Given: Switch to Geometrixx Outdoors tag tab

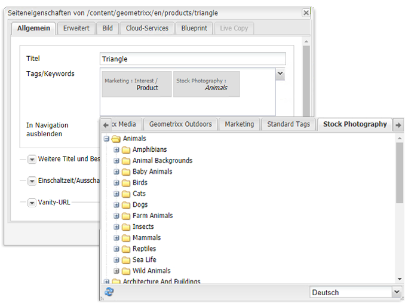Looking at the screenshot, I should [x=180, y=124].
